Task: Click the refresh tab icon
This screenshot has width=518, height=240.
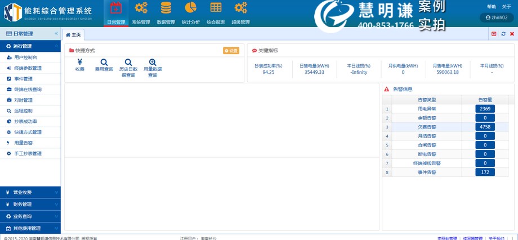Action: click(503, 34)
